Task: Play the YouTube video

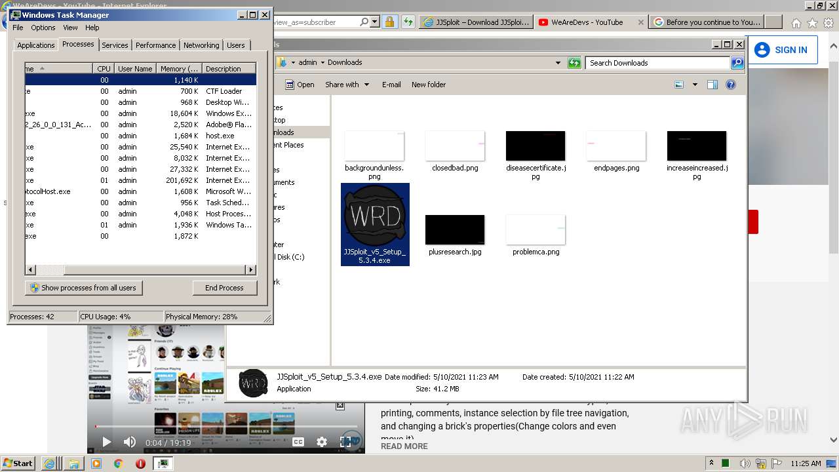Action: (x=106, y=442)
